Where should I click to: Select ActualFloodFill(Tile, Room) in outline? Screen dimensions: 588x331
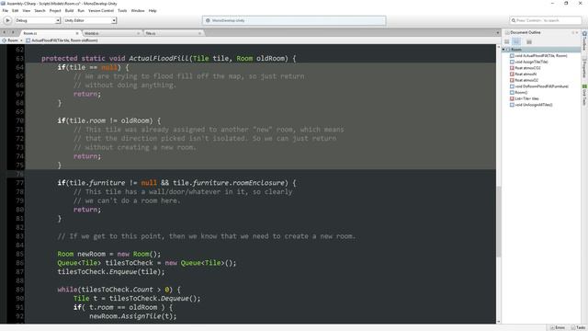click(x=541, y=55)
